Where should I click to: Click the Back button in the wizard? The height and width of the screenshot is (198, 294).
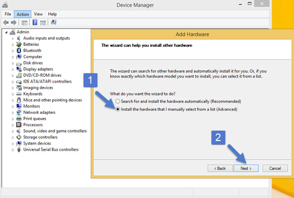(220, 169)
